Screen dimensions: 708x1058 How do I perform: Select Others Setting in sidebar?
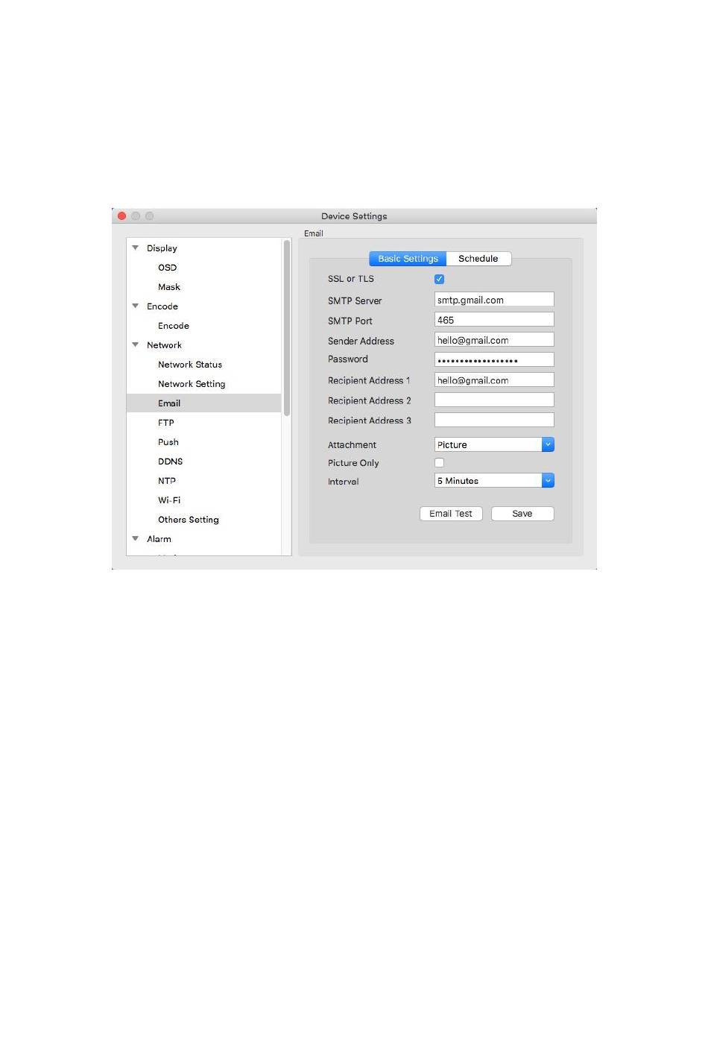189,520
